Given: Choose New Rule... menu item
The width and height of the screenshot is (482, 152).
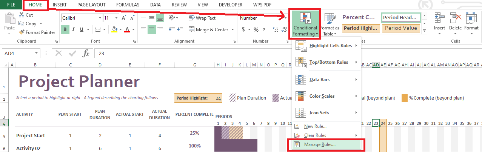Looking at the screenshot, I should click(326, 126).
